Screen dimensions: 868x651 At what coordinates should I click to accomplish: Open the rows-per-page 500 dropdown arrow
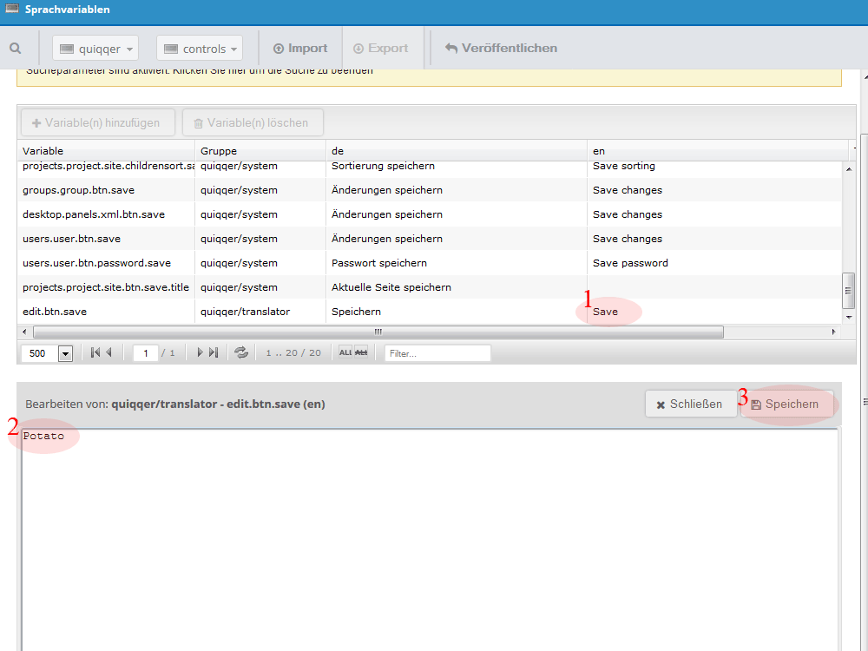click(x=65, y=353)
